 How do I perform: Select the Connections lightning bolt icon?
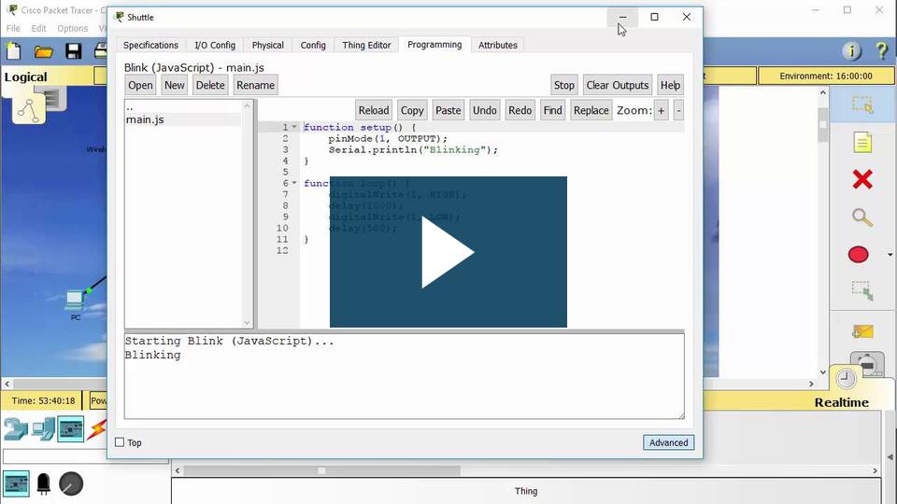pos(97,429)
